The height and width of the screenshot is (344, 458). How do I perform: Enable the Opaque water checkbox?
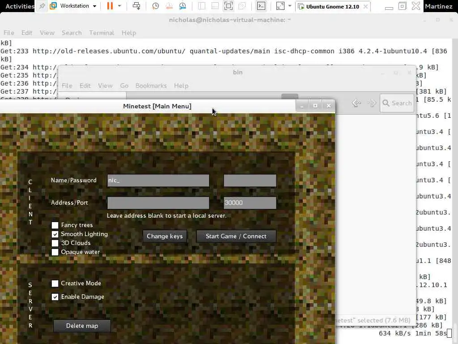click(55, 252)
